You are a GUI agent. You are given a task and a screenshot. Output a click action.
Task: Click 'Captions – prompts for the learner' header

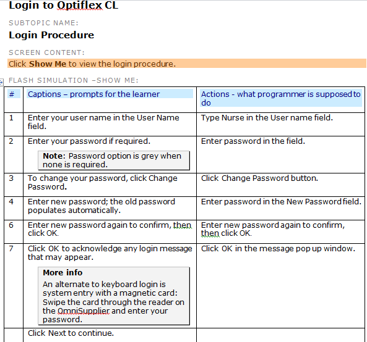[x=93, y=94]
